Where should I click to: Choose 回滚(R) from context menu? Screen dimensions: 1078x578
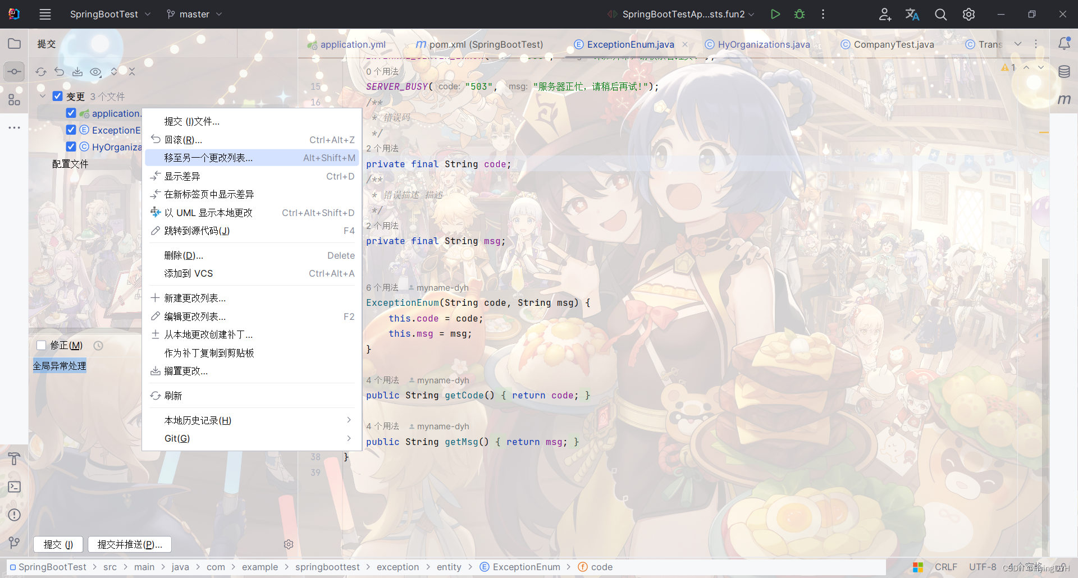(x=252, y=140)
